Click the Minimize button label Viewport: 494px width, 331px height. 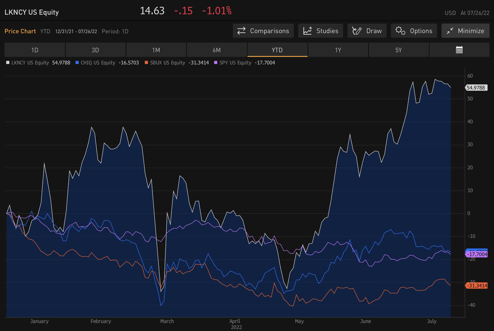[x=471, y=31]
